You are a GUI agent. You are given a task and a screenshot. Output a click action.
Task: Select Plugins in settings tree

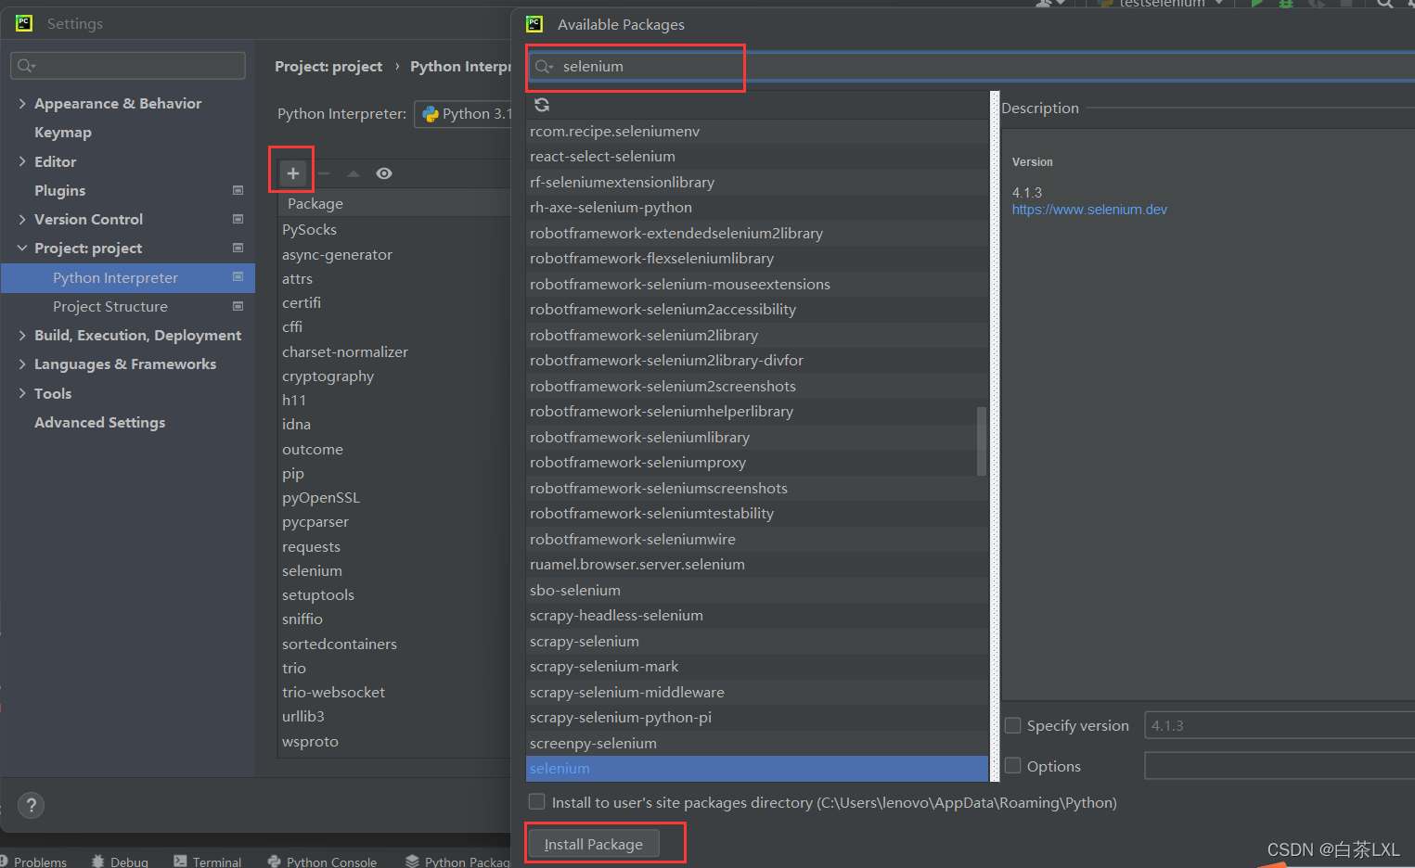(60, 190)
